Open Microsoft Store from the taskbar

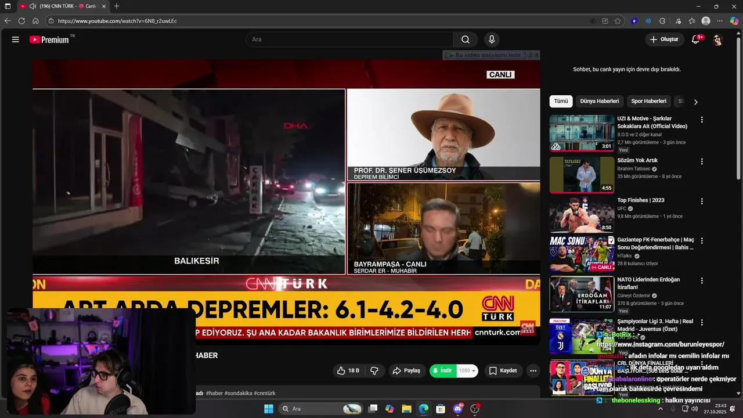coord(441,409)
